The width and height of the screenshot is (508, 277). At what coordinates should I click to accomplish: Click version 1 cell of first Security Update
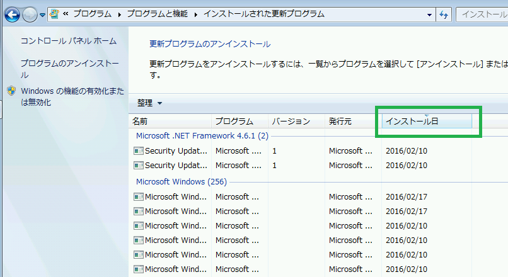click(274, 151)
